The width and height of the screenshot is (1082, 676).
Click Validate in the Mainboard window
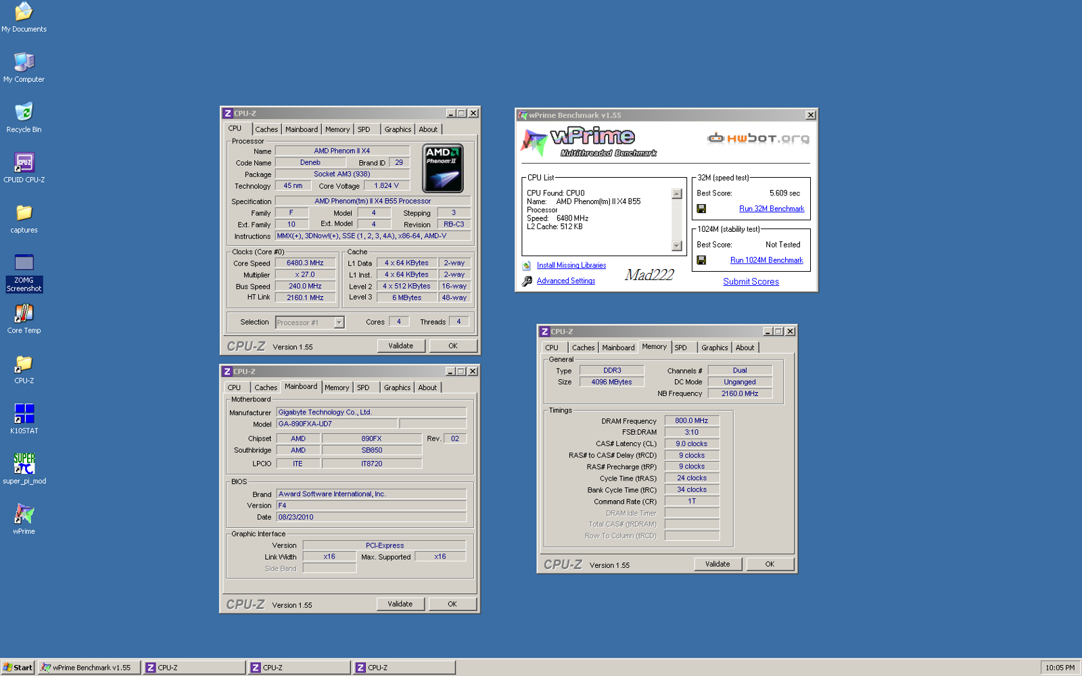pyautogui.click(x=400, y=604)
